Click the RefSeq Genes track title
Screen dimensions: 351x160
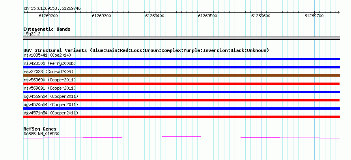pos(40,129)
